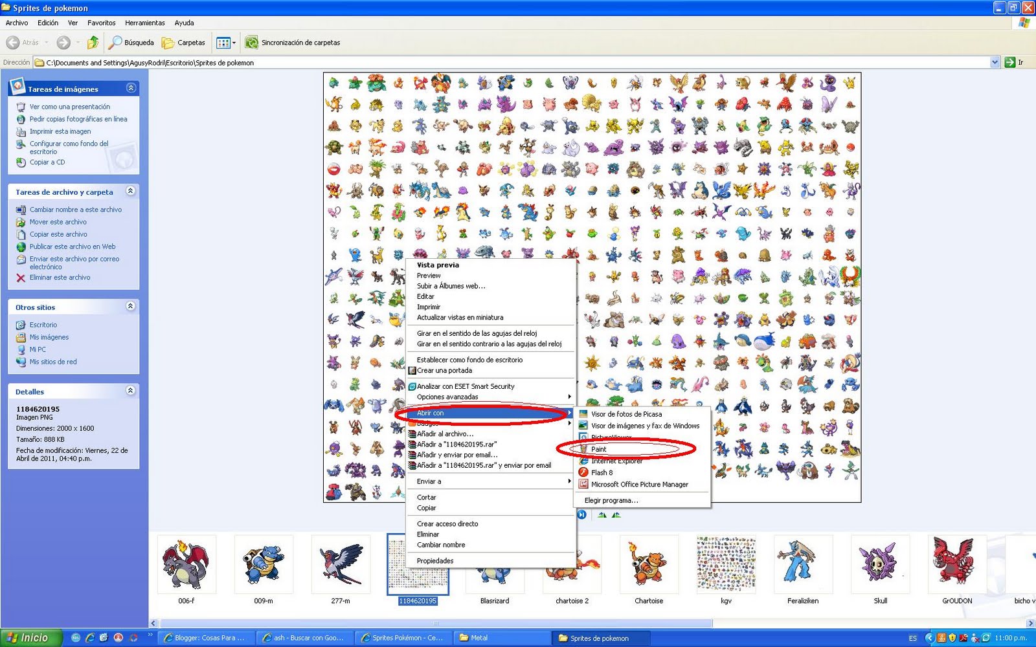
Task: Open Mis imágenes in Otros sitios
Action: coord(49,337)
